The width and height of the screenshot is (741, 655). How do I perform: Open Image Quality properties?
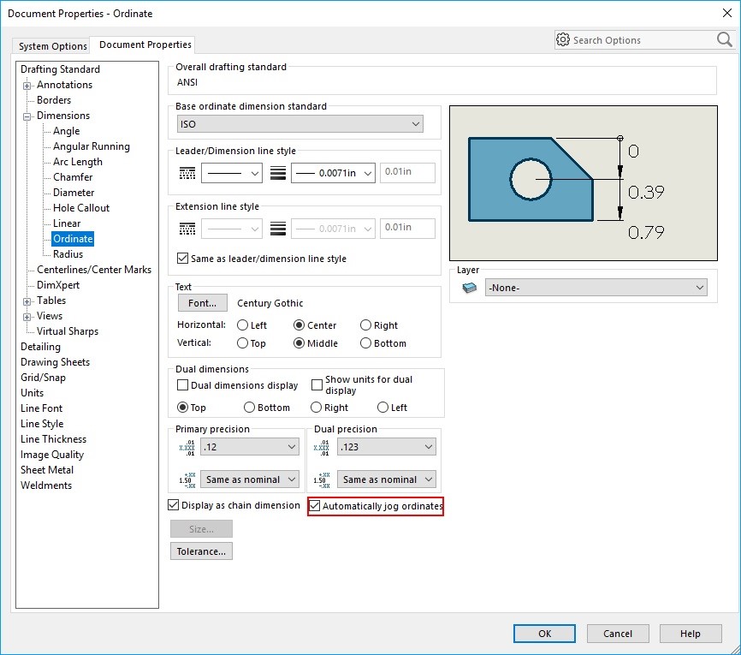pos(52,455)
